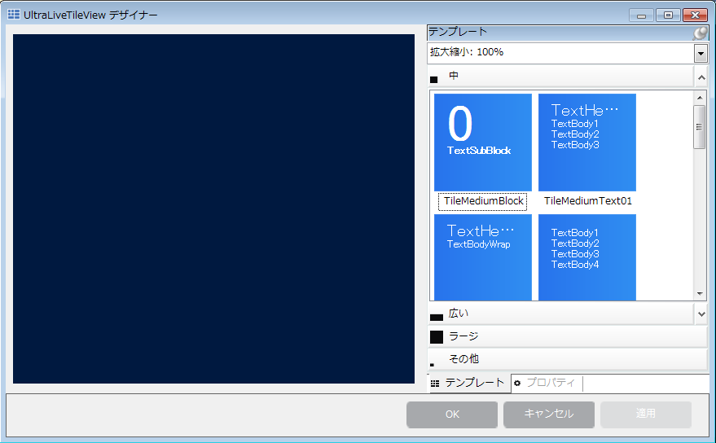The width and height of the screenshot is (716, 443).
Task: Click the 適用 button
Action: click(x=646, y=414)
